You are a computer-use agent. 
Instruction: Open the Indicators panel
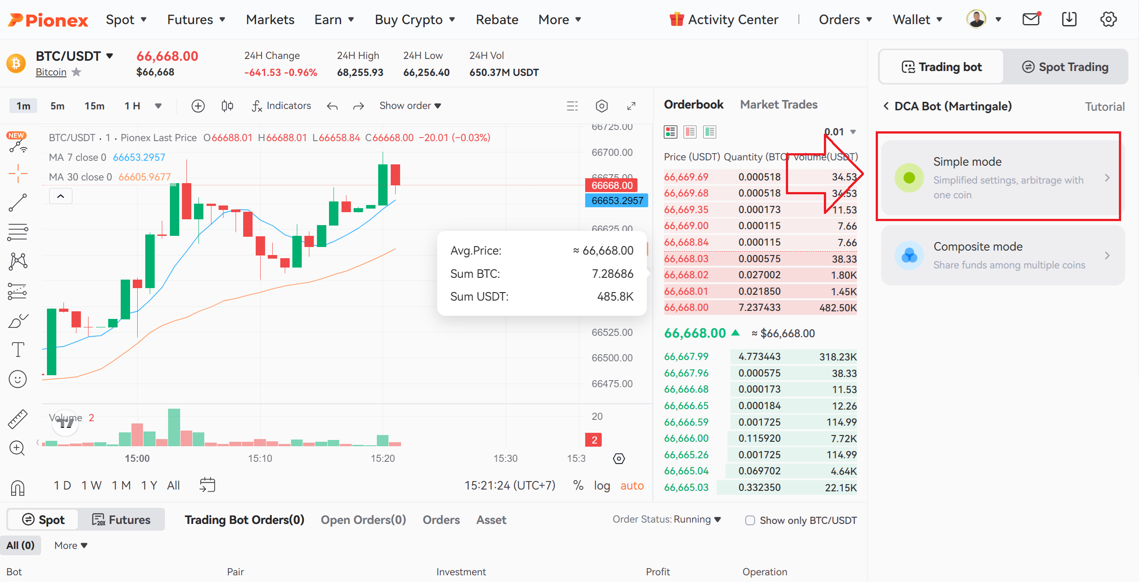tap(281, 106)
